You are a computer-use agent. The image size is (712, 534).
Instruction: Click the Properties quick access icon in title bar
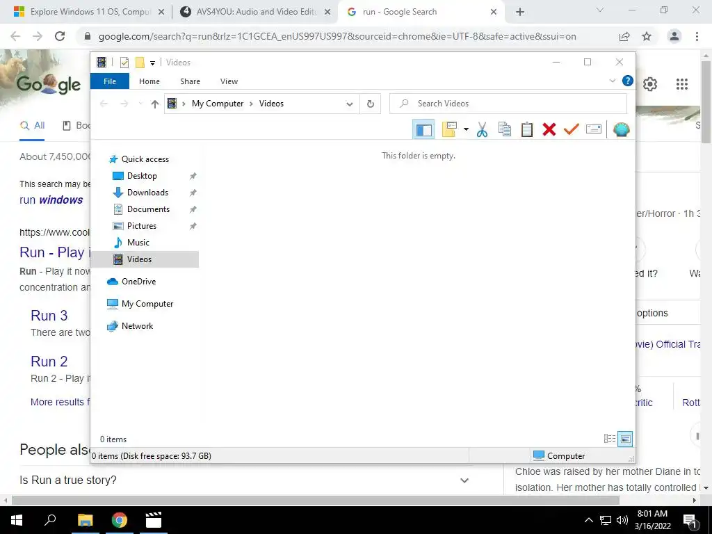tap(124, 62)
